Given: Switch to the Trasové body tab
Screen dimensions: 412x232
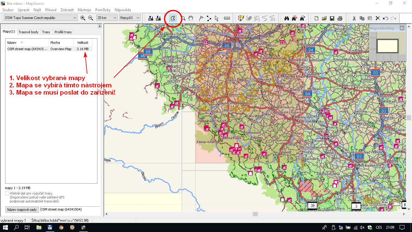Looking at the screenshot, I should 28,32.
